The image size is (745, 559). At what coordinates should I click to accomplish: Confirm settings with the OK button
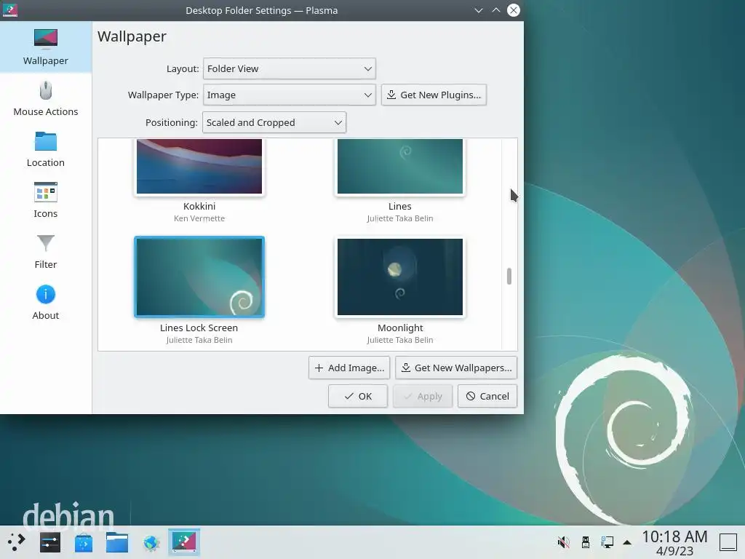[x=358, y=396]
